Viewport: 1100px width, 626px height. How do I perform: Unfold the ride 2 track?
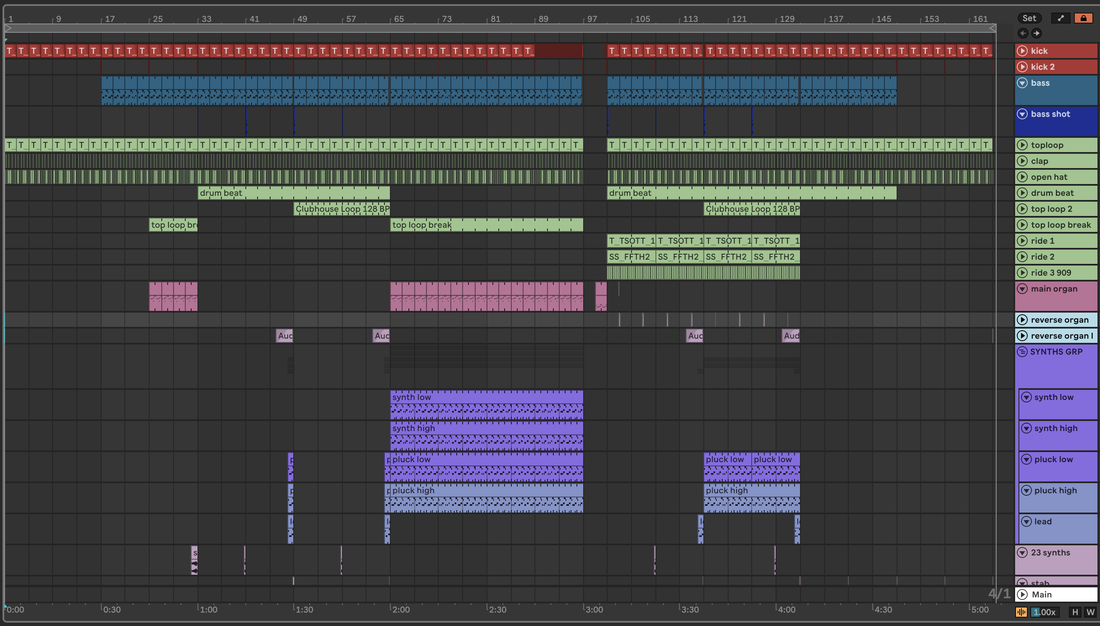(1022, 256)
